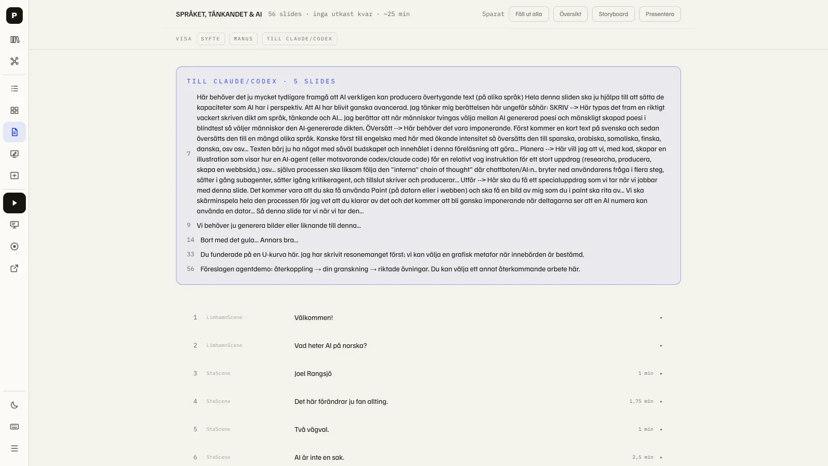
Task: Toggle dark mode moon icon
Action: tap(14, 405)
